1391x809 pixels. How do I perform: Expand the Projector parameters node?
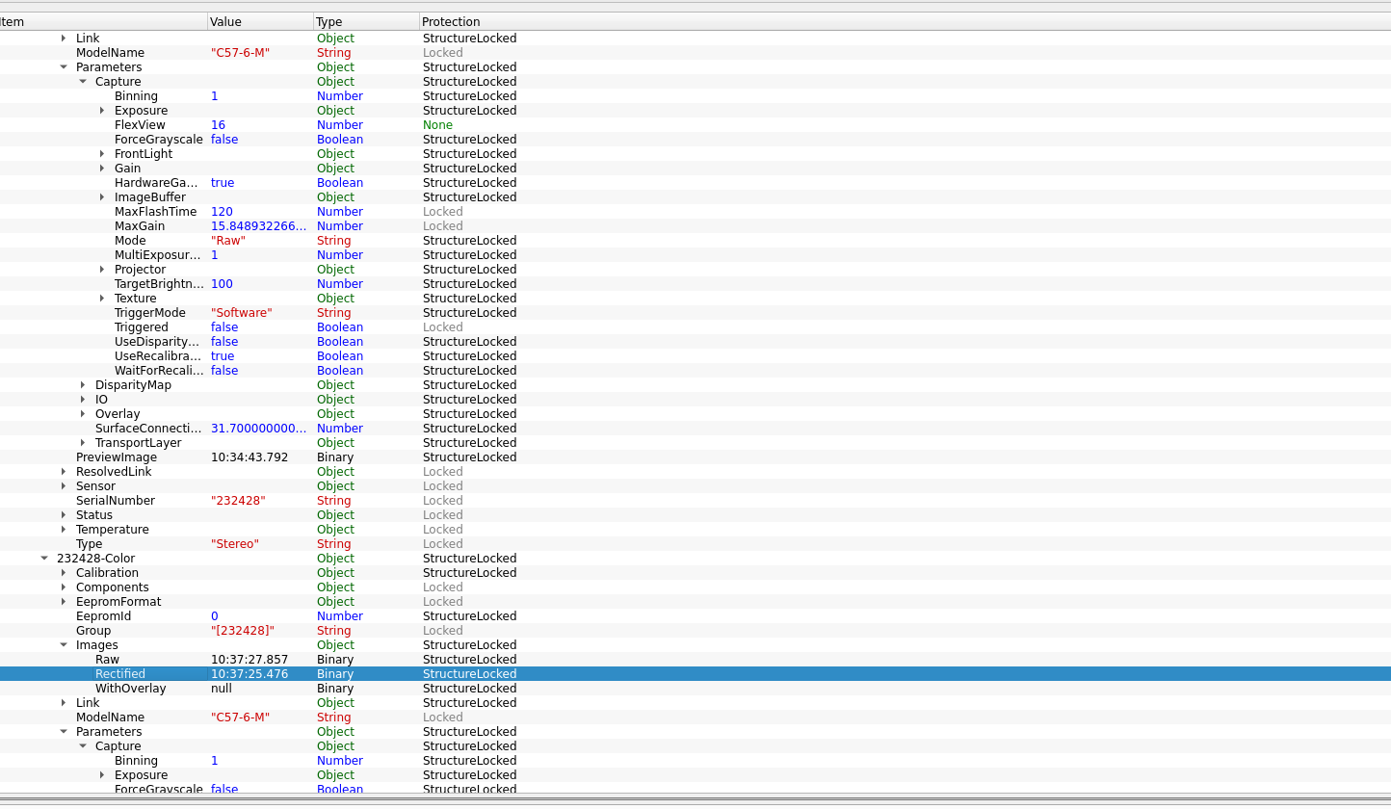point(102,270)
